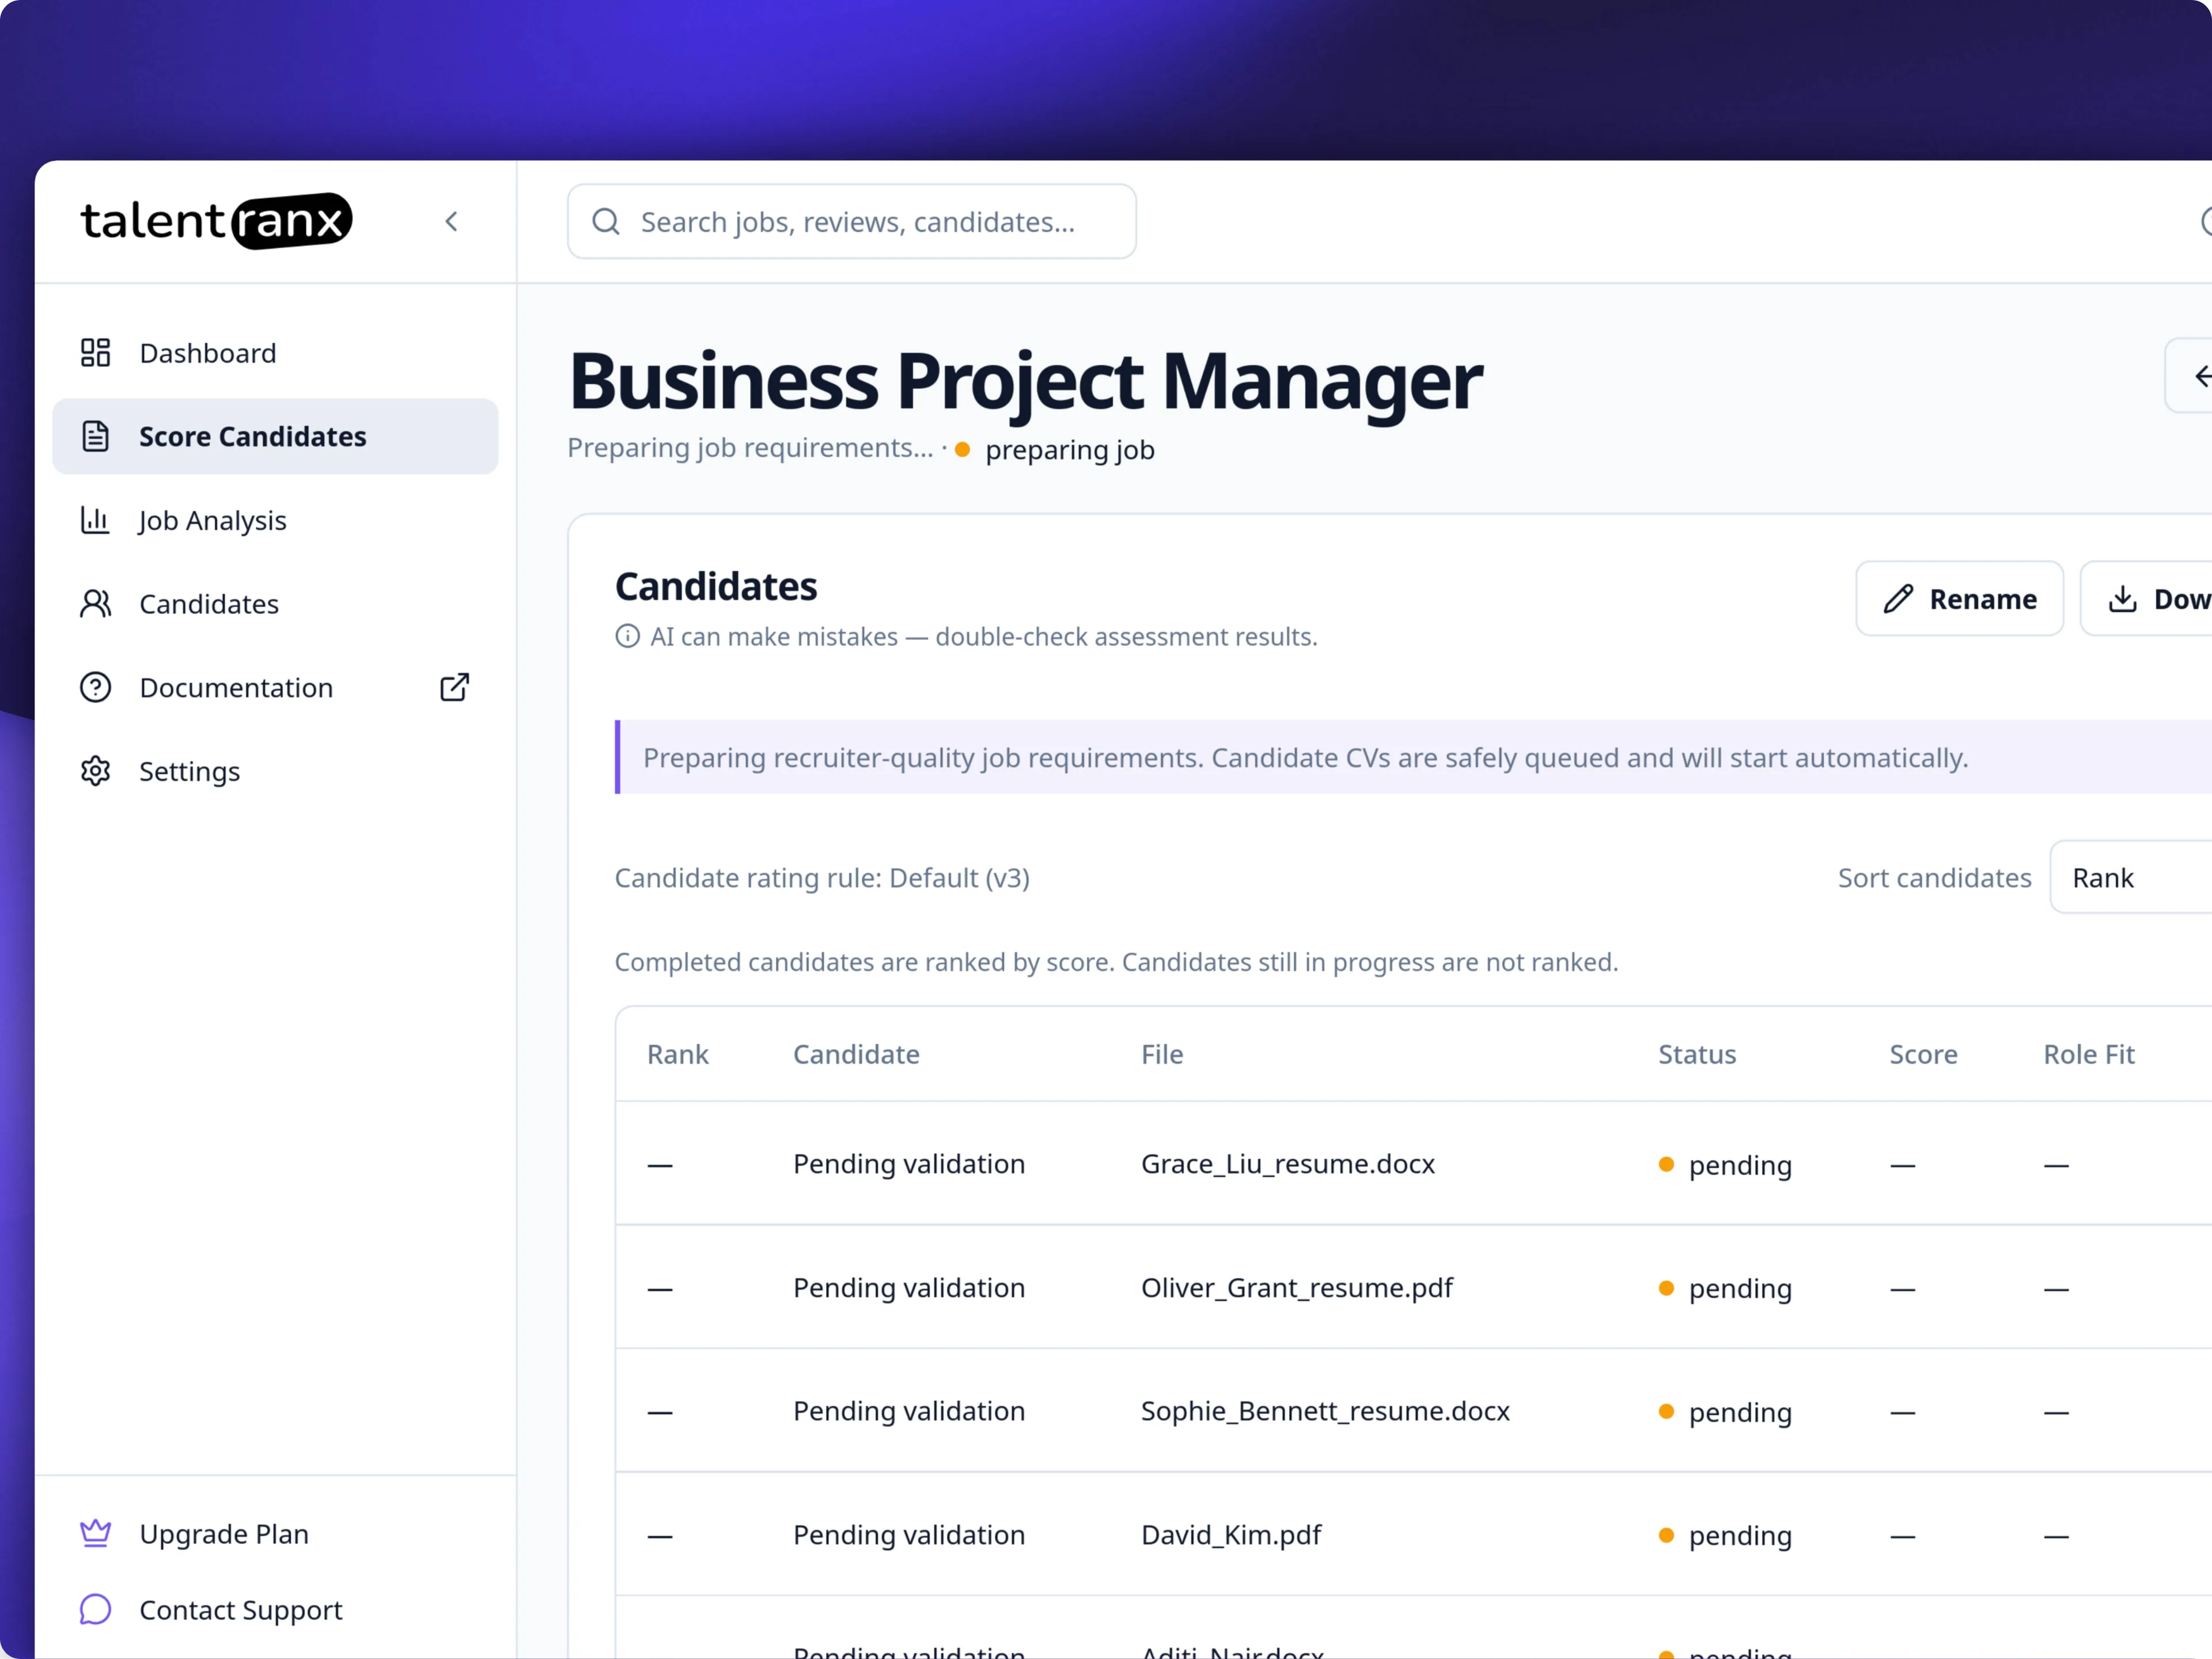2212x1659 pixels.
Task: Select Score Candidates in the sidebar
Action: (275, 436)
